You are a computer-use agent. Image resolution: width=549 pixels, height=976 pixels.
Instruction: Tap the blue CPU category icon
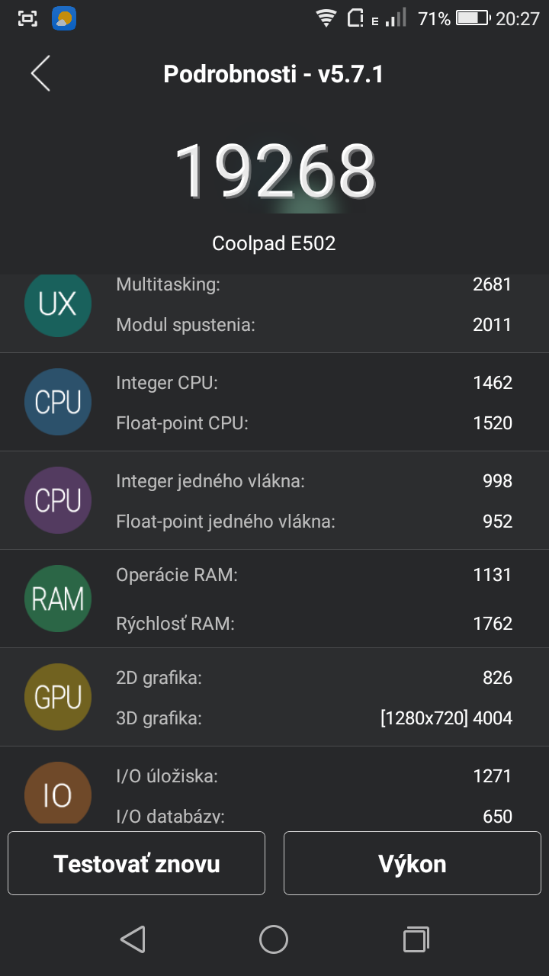(x=58, y=403)
